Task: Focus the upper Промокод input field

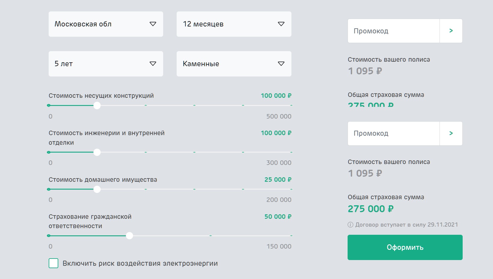Action: (x=394, y=31)
